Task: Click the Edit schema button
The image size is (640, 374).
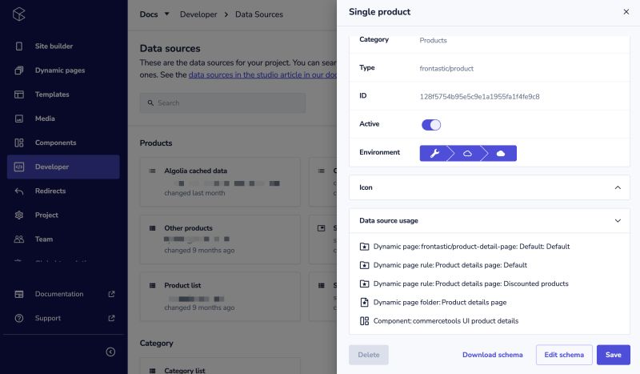Action: pos(564,355)
